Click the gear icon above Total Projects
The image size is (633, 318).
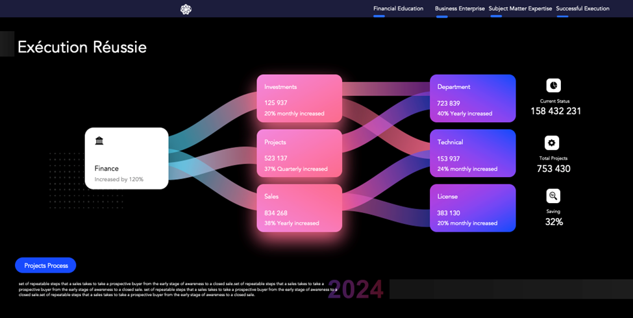pyautogui.click(x=552, y=143)
